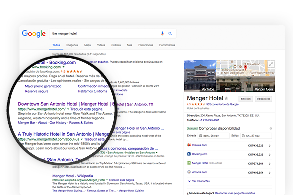Image resolution: width=293 pixels, height=195 pixels.
Task: Click the red map pin on the map
Action: [x=245, y=67]
